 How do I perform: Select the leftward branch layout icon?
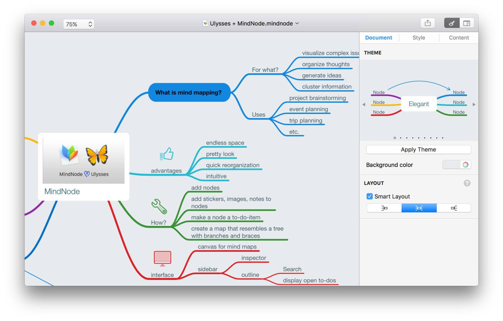pos(384,208)
